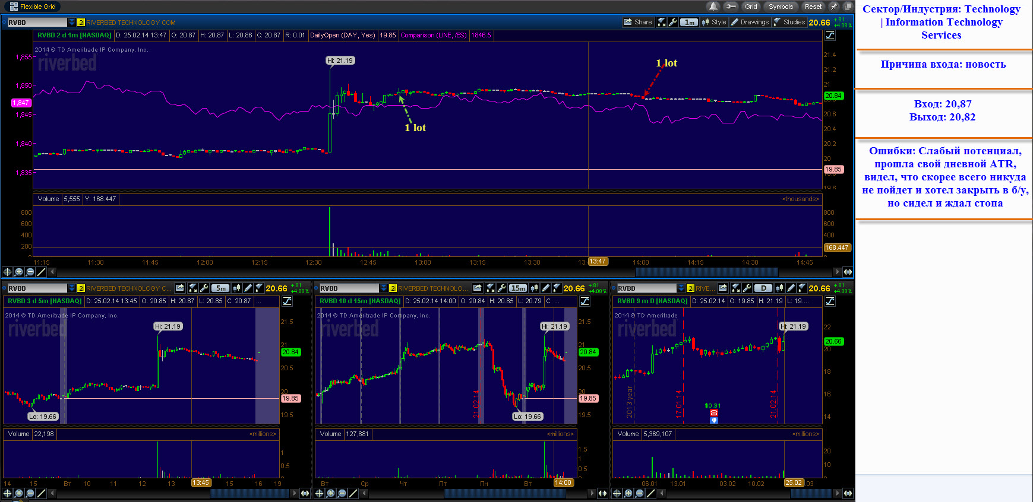Click the 13:47 time marker on main chart
1033x502 pixels.
[598, 262]
